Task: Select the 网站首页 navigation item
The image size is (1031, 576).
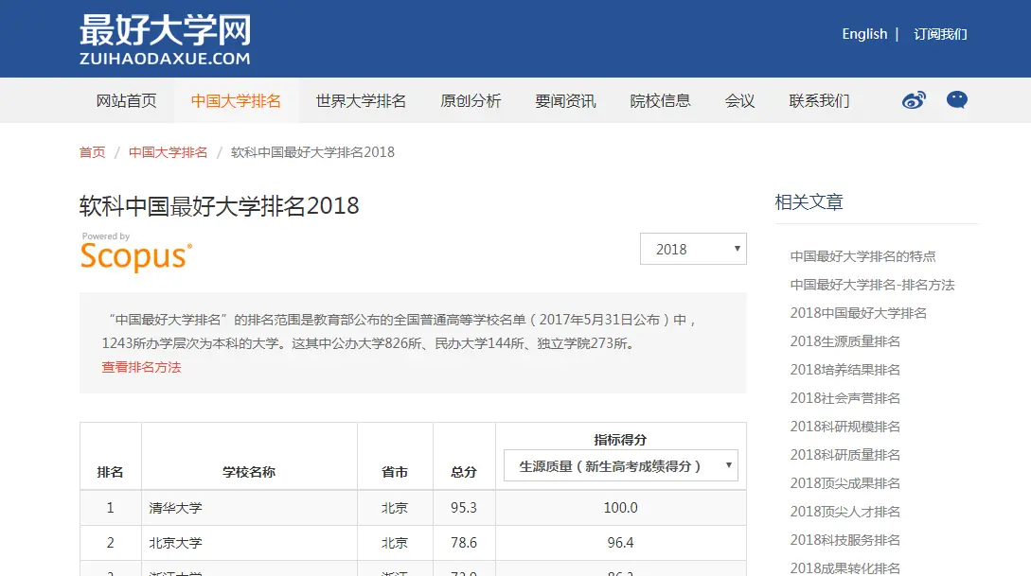Action: [127, 99]
